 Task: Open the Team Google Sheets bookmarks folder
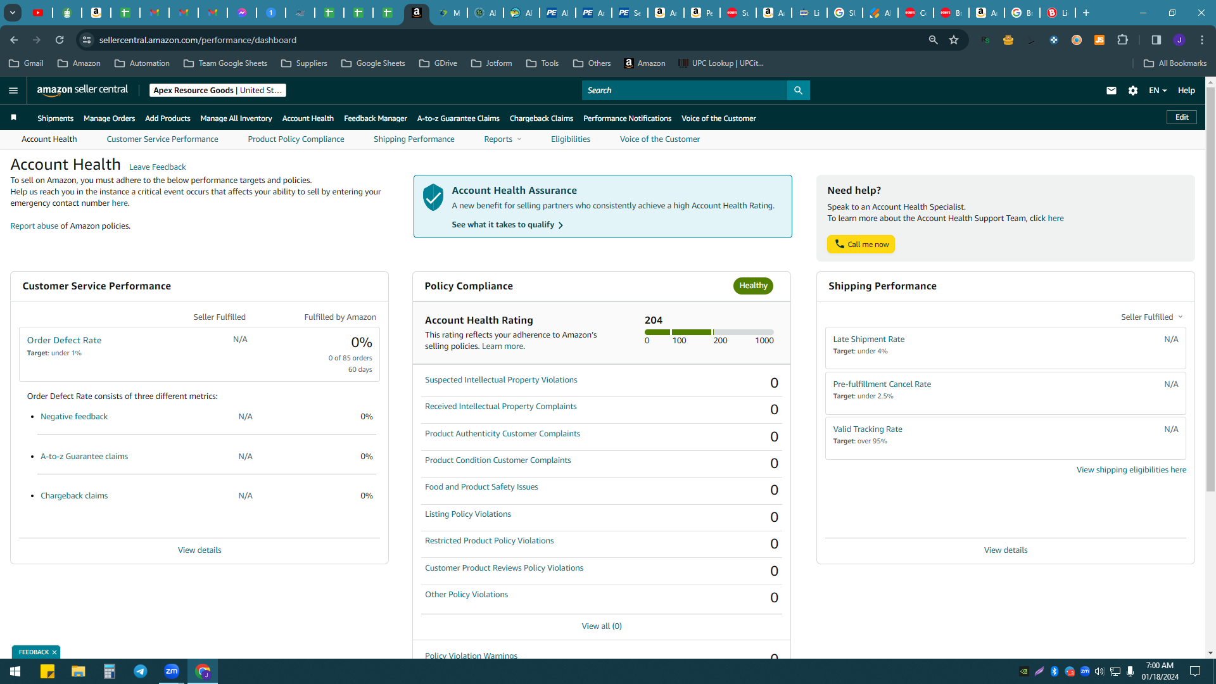click(x=225, y=63)
